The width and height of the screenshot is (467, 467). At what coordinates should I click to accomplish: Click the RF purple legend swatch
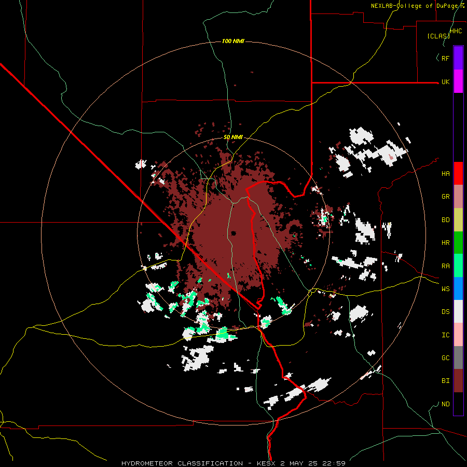458,58
